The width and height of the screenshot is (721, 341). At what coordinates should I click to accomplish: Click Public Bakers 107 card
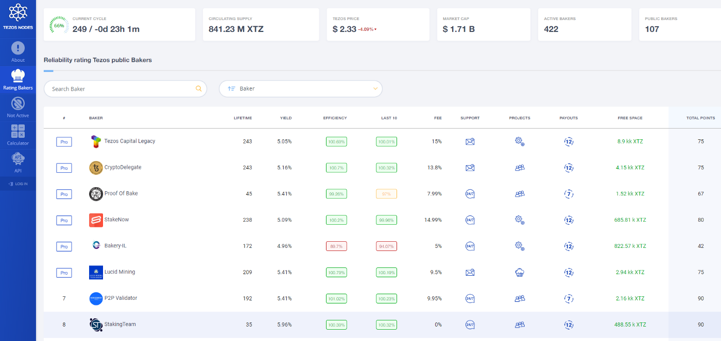click(680, 25)
